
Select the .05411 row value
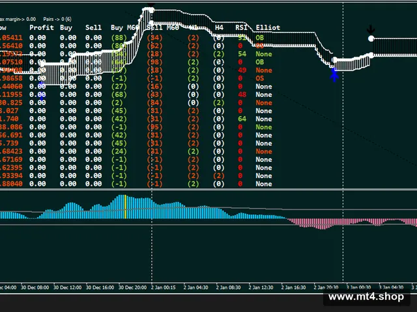point(11,38)
